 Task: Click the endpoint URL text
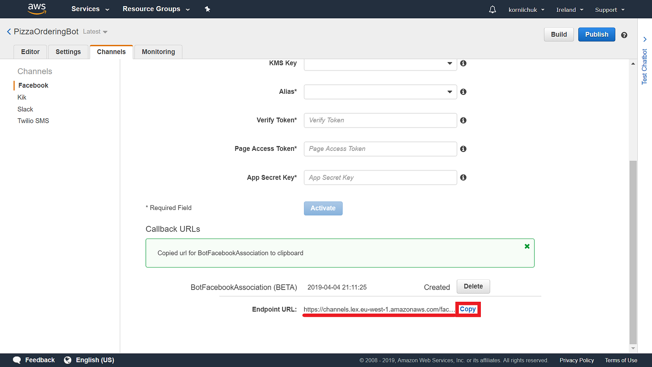[379, 310]
